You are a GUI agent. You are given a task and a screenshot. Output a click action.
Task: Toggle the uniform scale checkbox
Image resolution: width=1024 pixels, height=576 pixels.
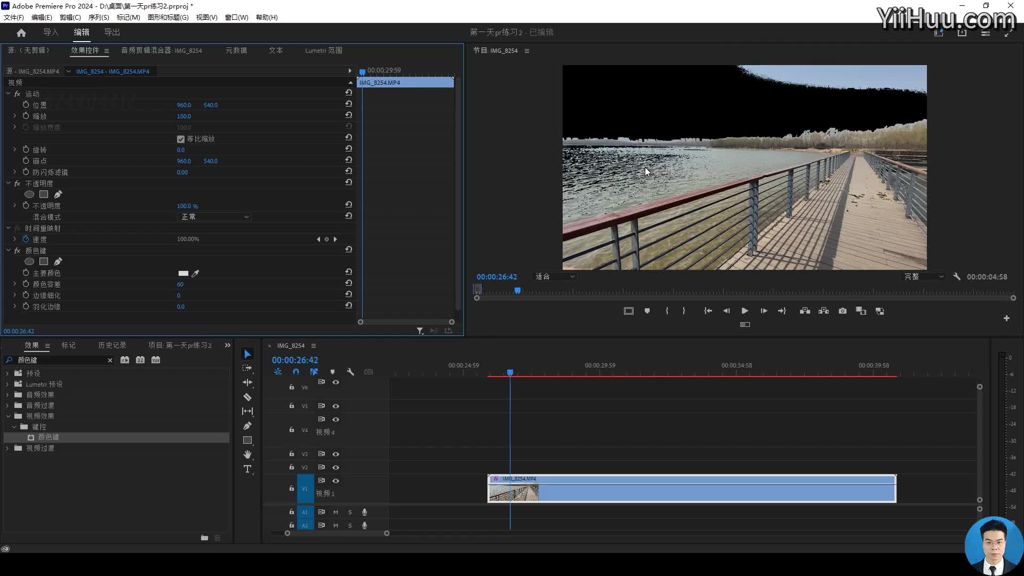[x=181, y=139]
